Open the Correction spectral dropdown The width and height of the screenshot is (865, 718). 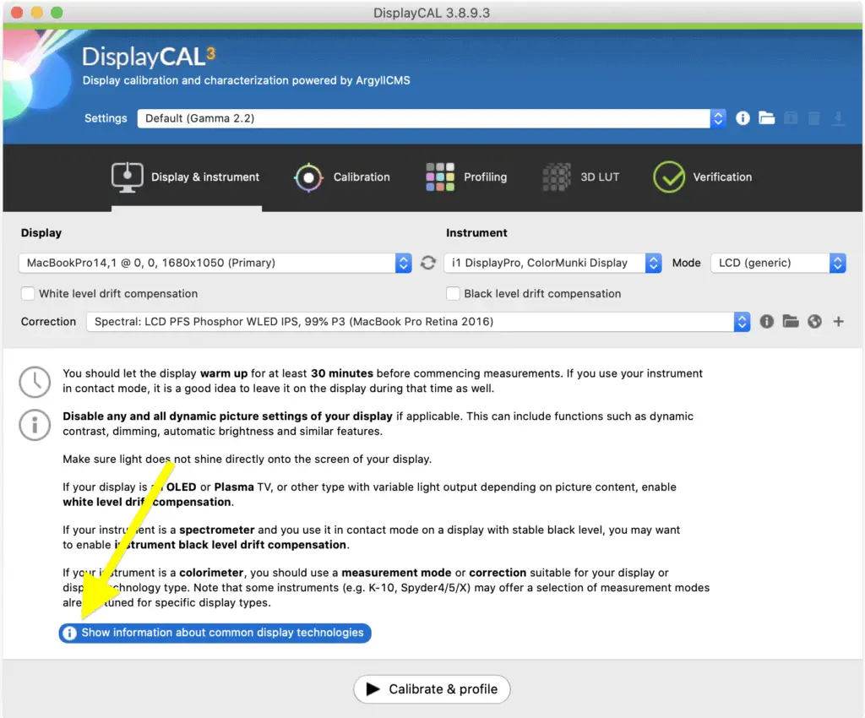(418, 322)
